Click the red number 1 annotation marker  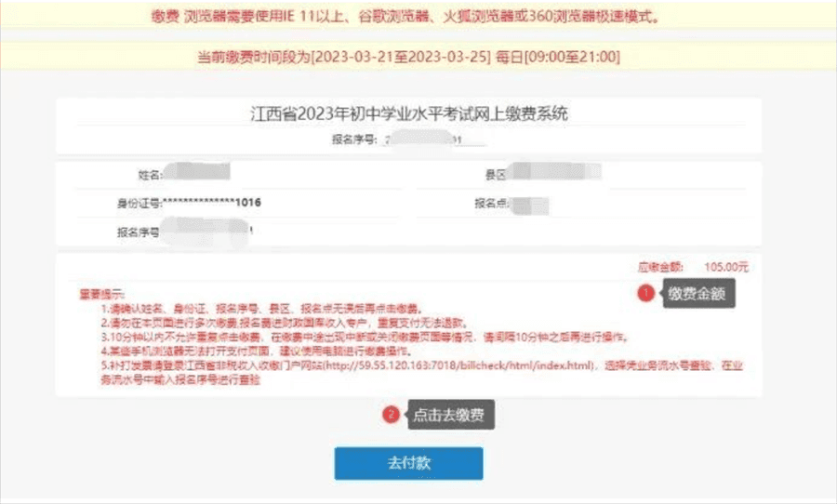(646, 293)
